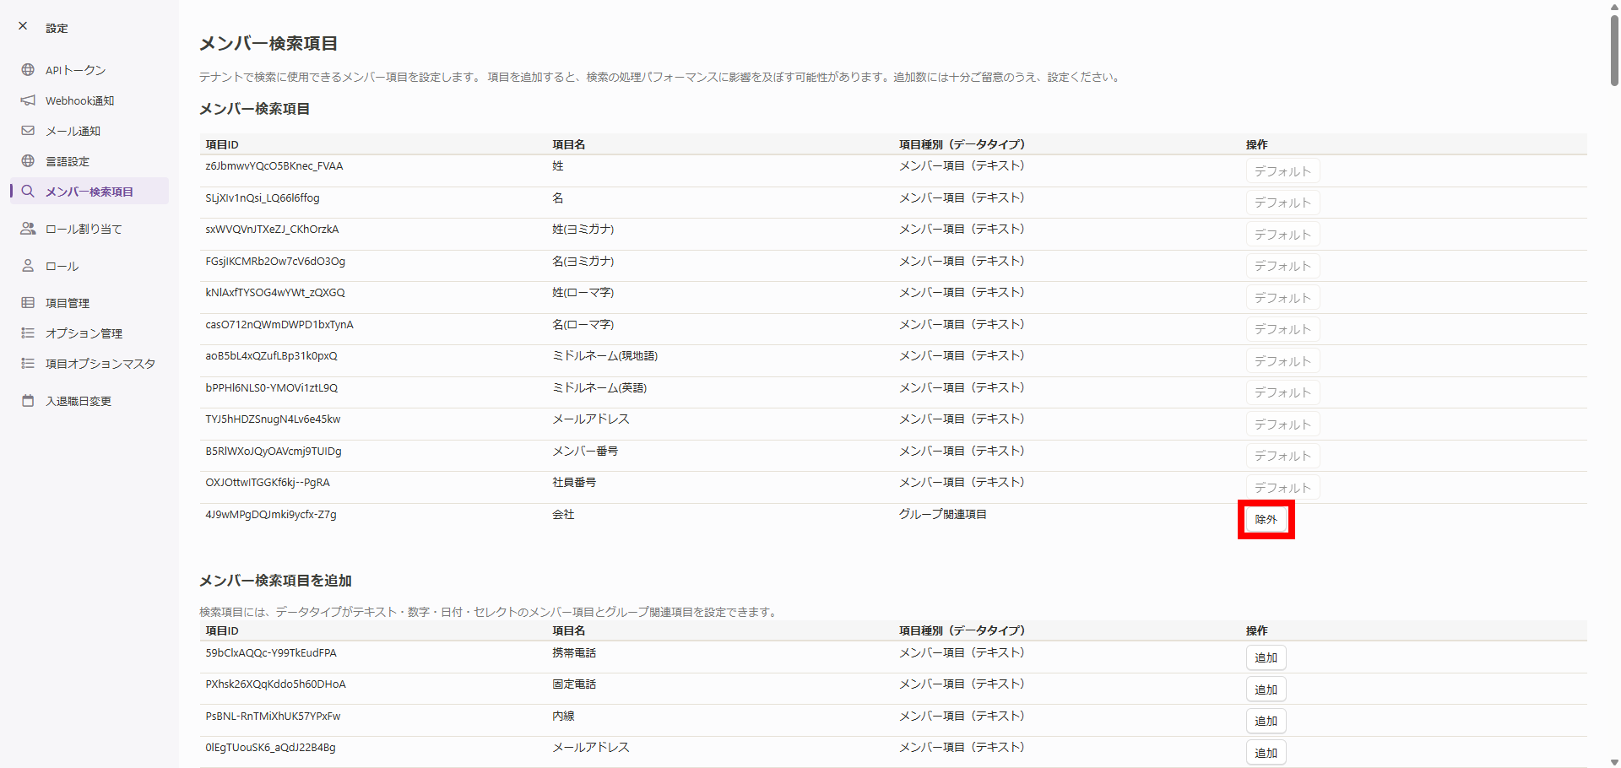This screenshot has height=768, width=1621.
Task: Click the table icon beside 項目管理
Action: coord(28,303)
